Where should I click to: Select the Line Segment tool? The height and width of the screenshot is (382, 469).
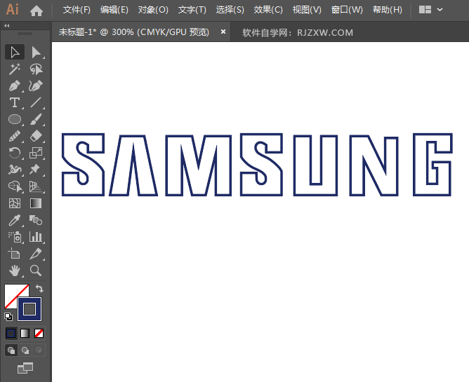coord(36,102)
